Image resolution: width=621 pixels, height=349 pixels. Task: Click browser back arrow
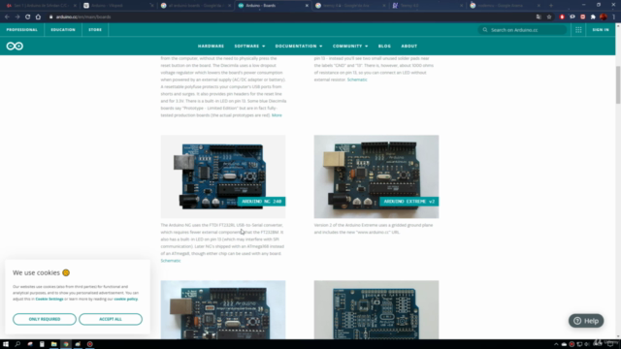tap(7, 17)
